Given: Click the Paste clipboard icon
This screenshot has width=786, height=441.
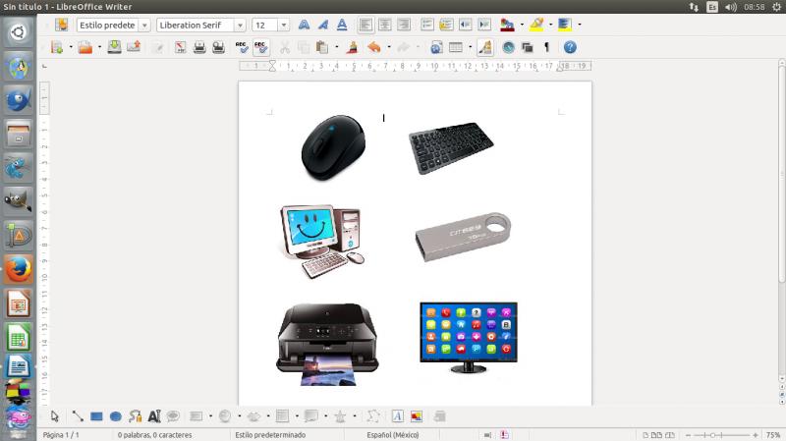Looking at the screenshot, I should [x=323, y=47].
